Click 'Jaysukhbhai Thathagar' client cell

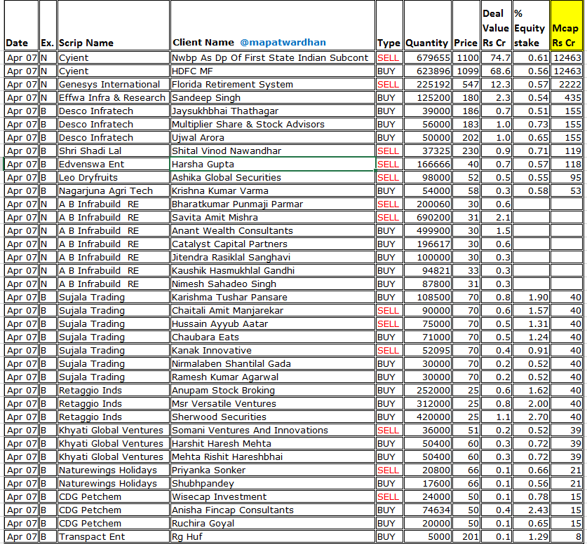[x=273, y=111]
